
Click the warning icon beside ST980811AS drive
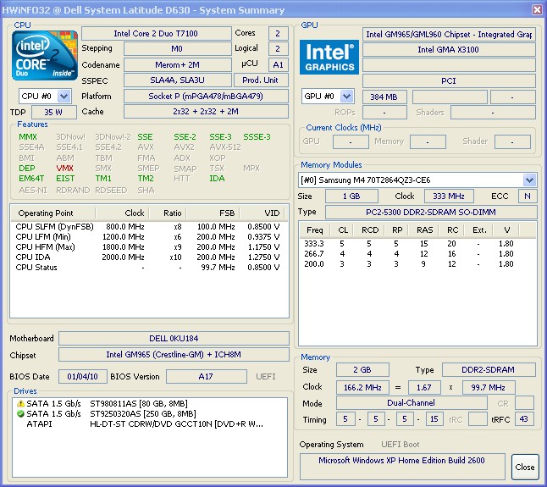coord(20,404)
